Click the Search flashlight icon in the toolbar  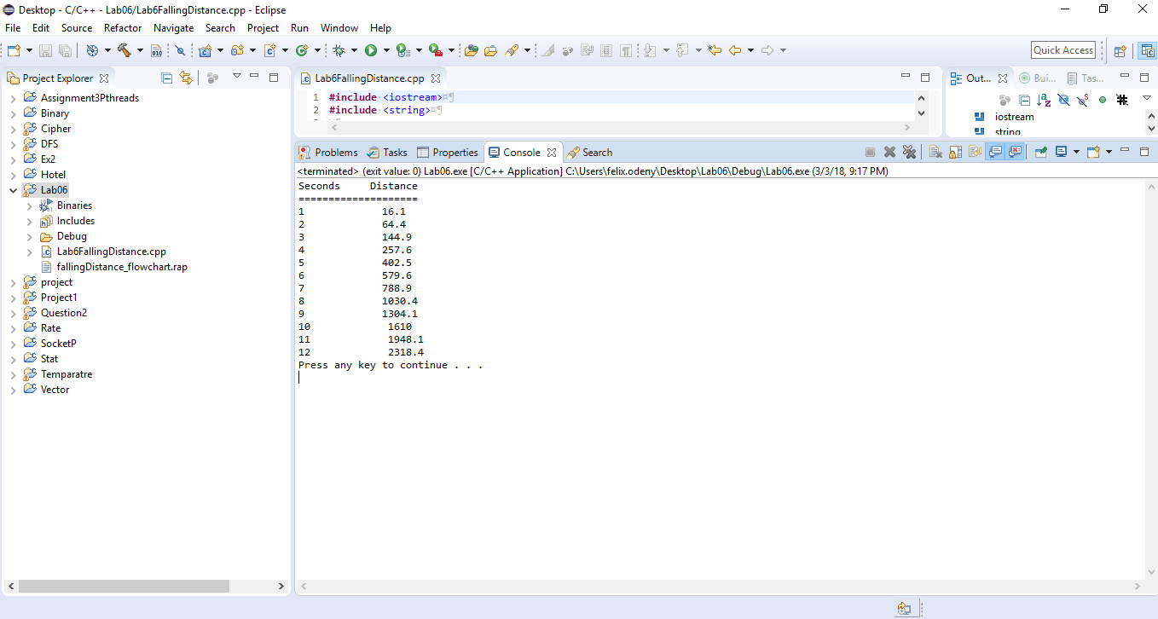[x=512, y=50]
